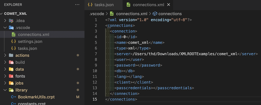This screenshot has height=105, width=261.
Task: Click the data folder icon
Action: pyautogui.click(x=11, y=69)
